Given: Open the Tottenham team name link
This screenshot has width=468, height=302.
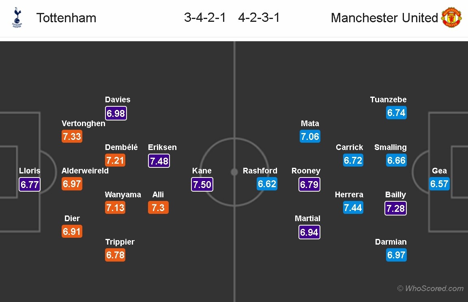Looking at the screenshot, I should tap(67, 18).
